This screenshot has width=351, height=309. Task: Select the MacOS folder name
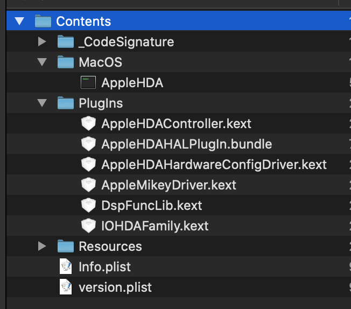point(100,62)
